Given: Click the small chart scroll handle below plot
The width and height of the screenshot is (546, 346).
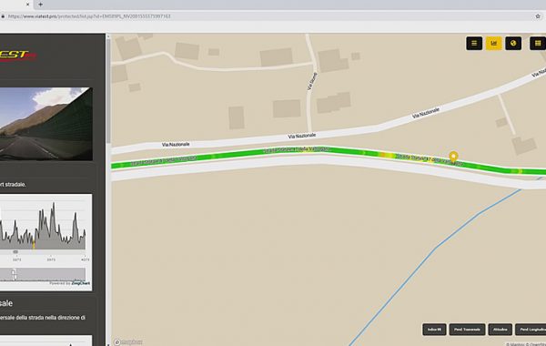Looking at the screenshot, I should coord(15,251).
